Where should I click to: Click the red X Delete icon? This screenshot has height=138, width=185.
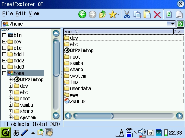pos(157,14)
